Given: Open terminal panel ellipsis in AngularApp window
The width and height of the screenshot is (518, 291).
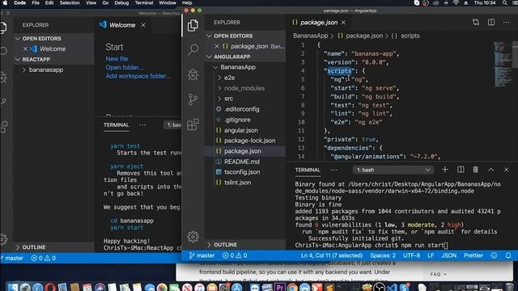Looking at the screenshot, I should coord(333,170).
